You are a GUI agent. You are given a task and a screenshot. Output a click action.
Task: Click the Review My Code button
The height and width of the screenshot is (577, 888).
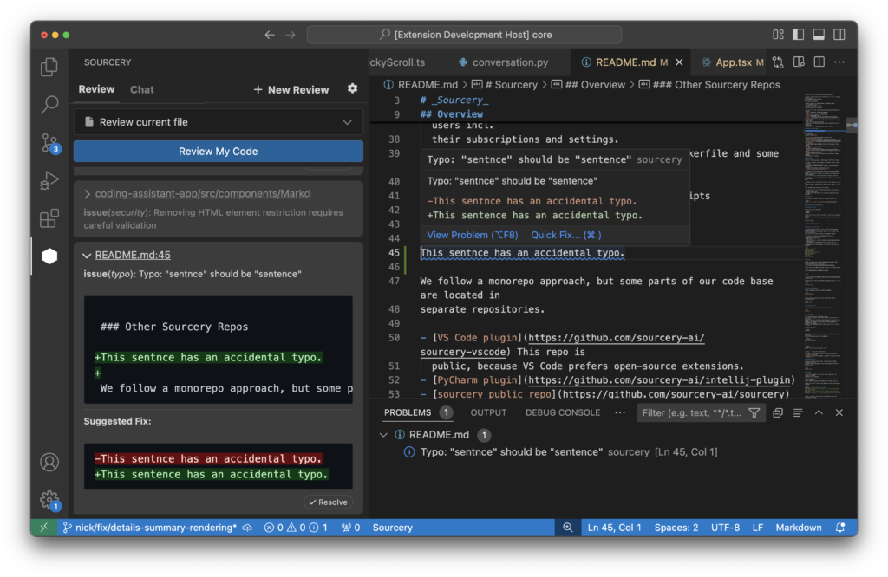(218, 151)
